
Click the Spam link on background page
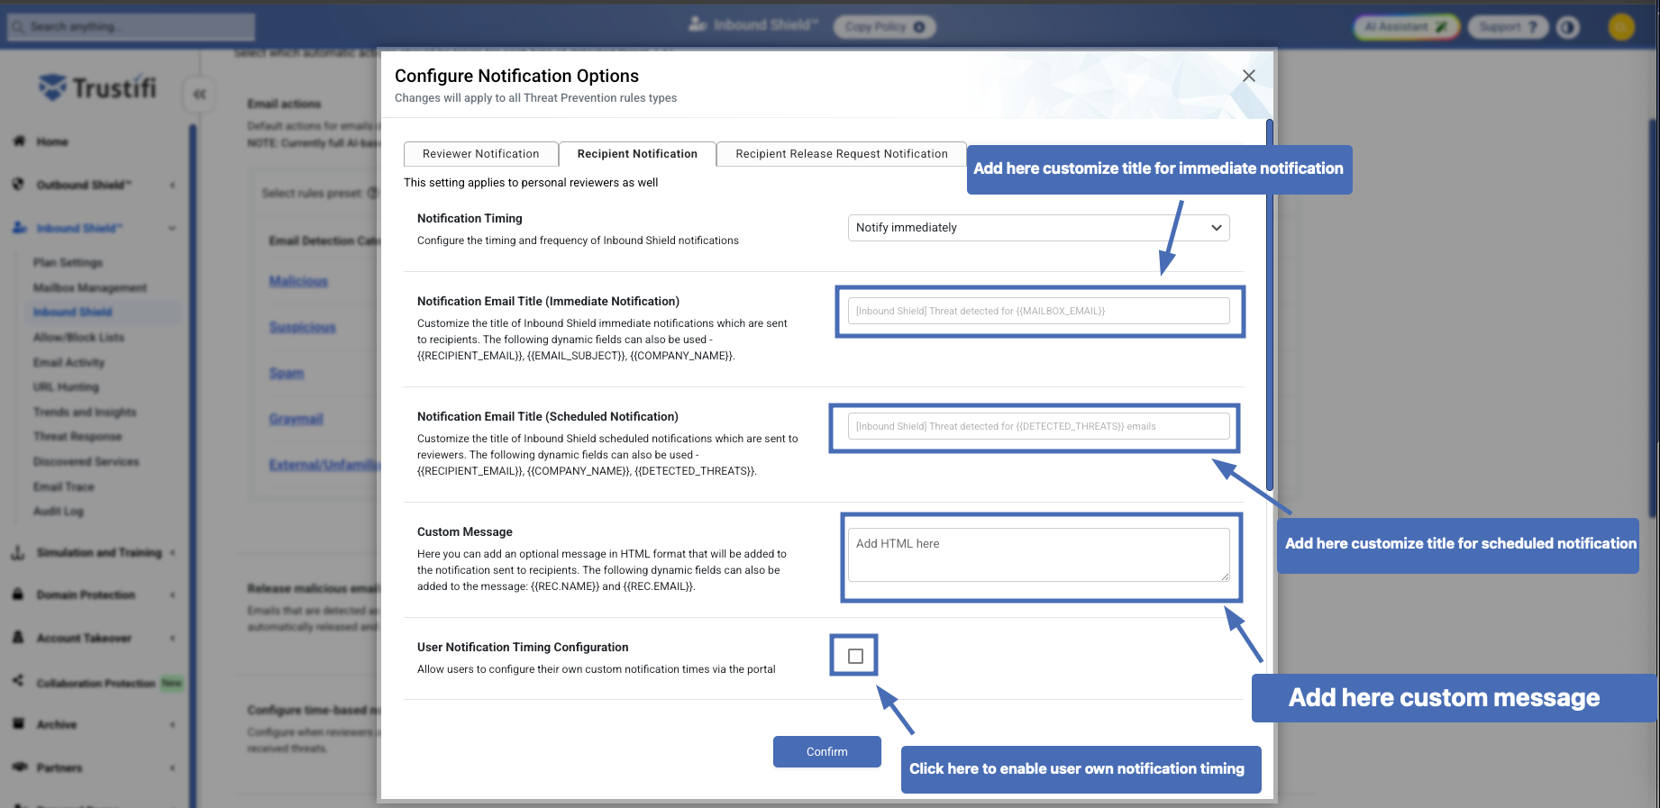coord(287,373)
